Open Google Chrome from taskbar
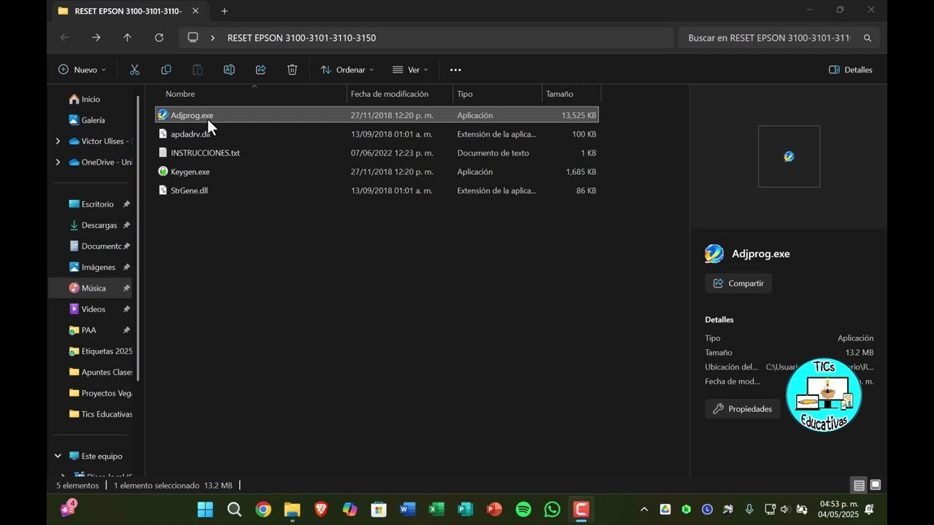The image size is (934, 525). pos(263,509)
